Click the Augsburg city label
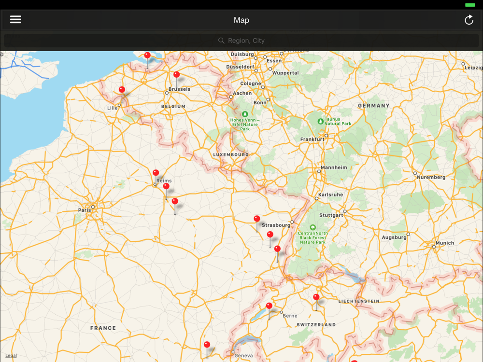 coord(394,237)
